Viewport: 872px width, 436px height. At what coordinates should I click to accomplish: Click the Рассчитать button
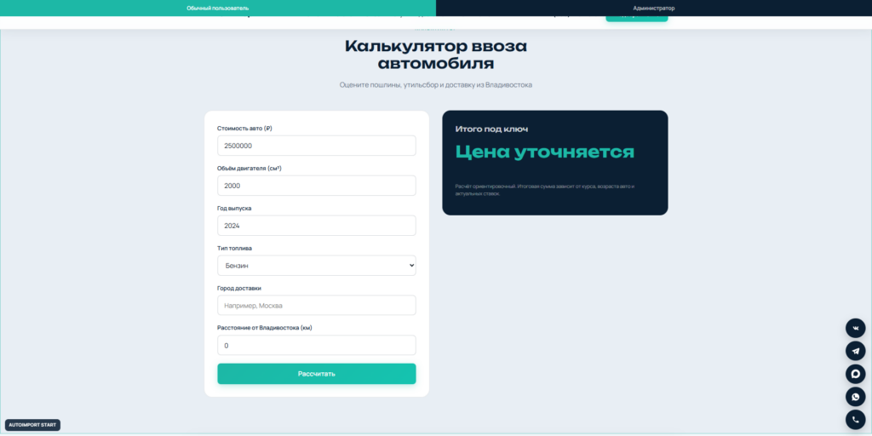317,374
